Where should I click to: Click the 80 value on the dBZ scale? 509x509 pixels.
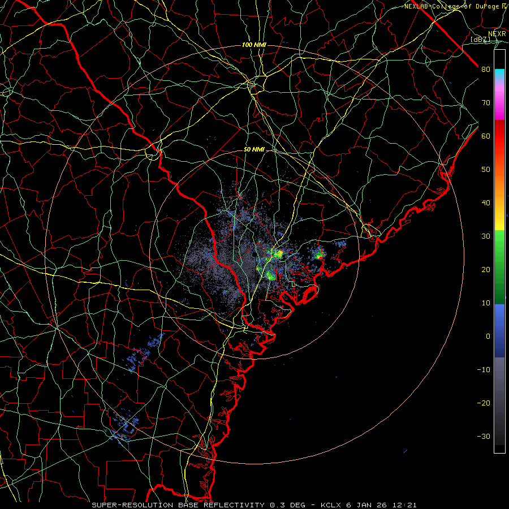click(486, 70)
